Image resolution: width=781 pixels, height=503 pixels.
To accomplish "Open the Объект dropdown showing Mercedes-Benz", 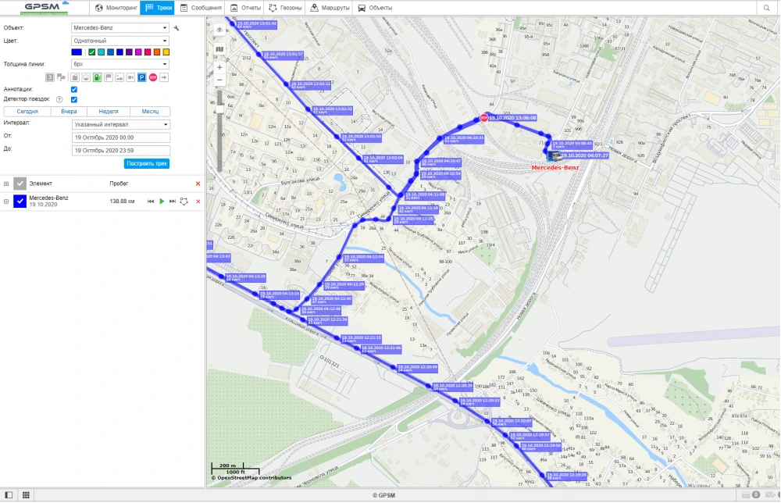I will [120, 28].
